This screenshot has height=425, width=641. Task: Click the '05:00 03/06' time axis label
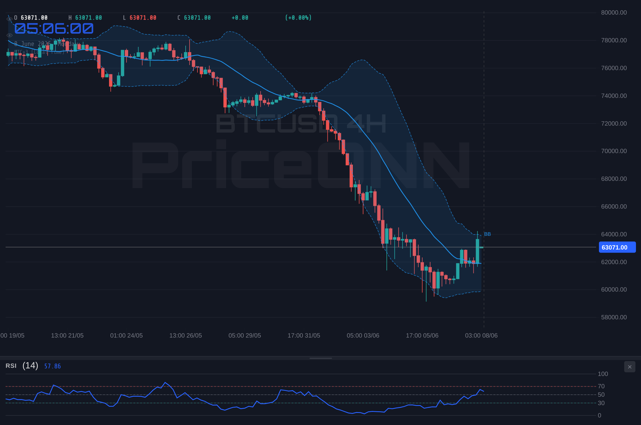pos(363,336)
